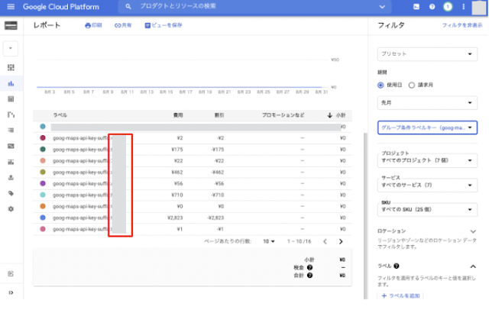
Task: Open the 先月 time range dropdown
Action: (x=427, y=103)
